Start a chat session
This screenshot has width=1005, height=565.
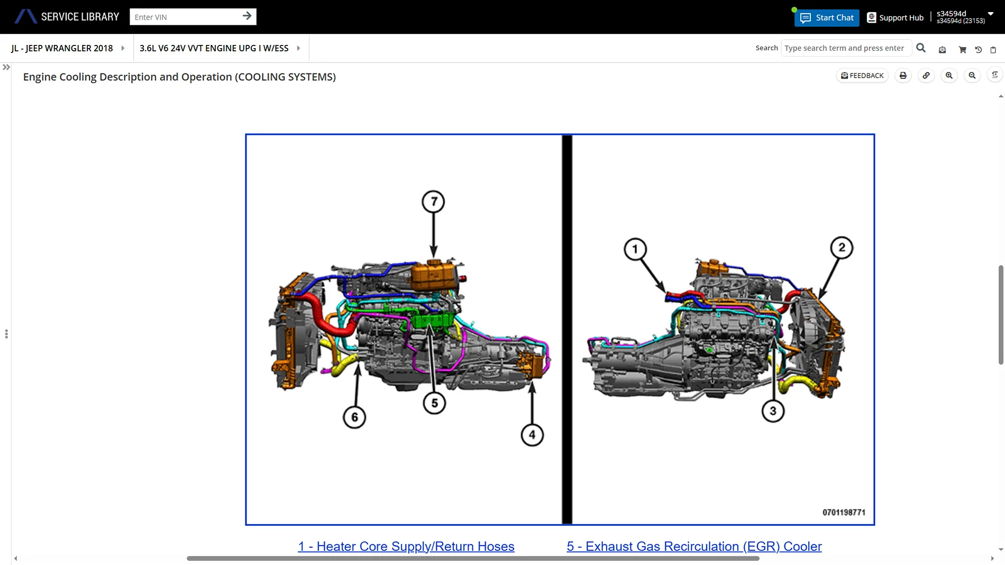[827, 17]
